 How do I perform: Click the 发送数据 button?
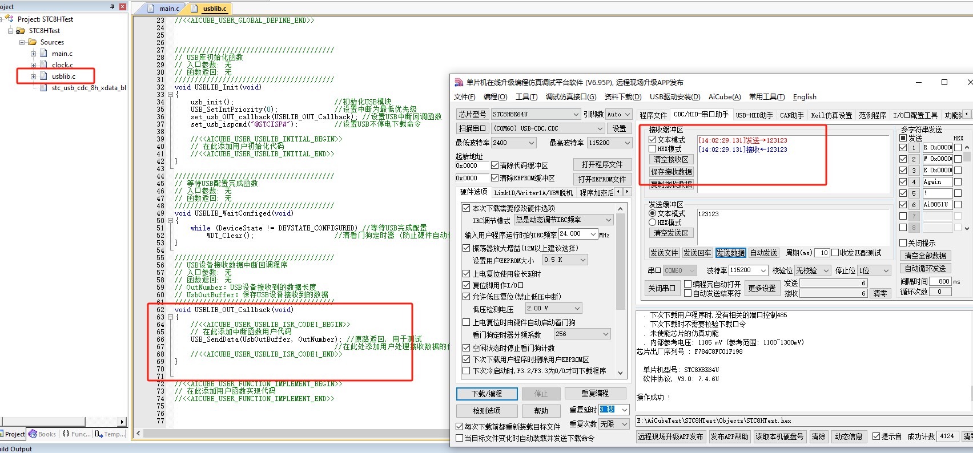pos(730,253)
